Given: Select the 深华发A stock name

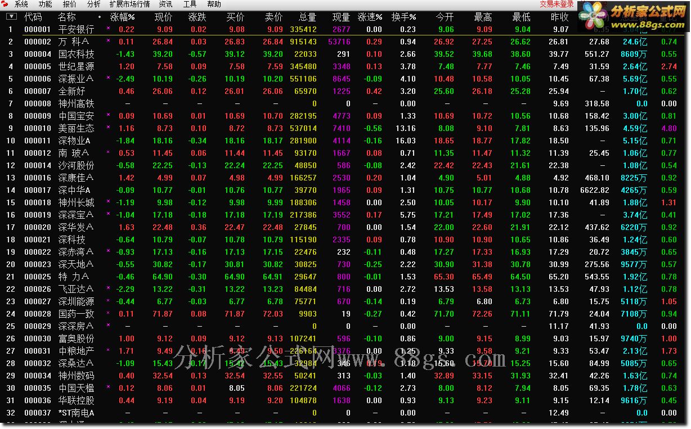Looking at the screenshot, I should (76, 227).
